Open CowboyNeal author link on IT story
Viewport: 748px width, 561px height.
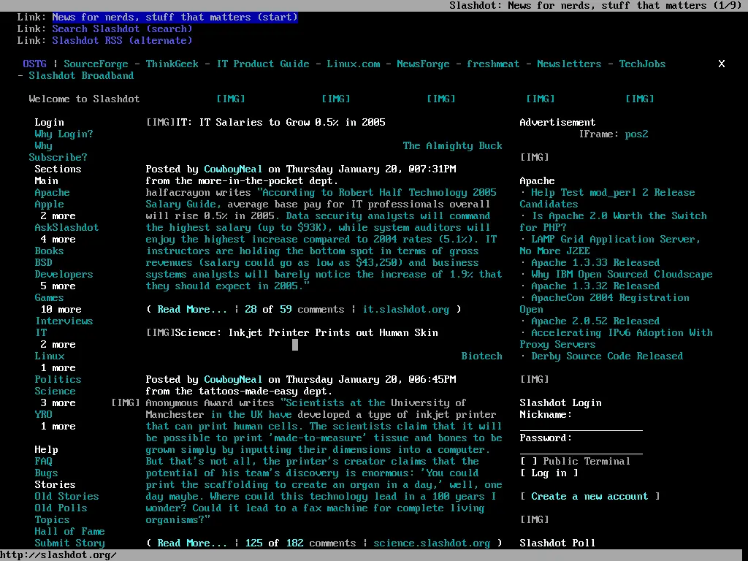point(233,169)
